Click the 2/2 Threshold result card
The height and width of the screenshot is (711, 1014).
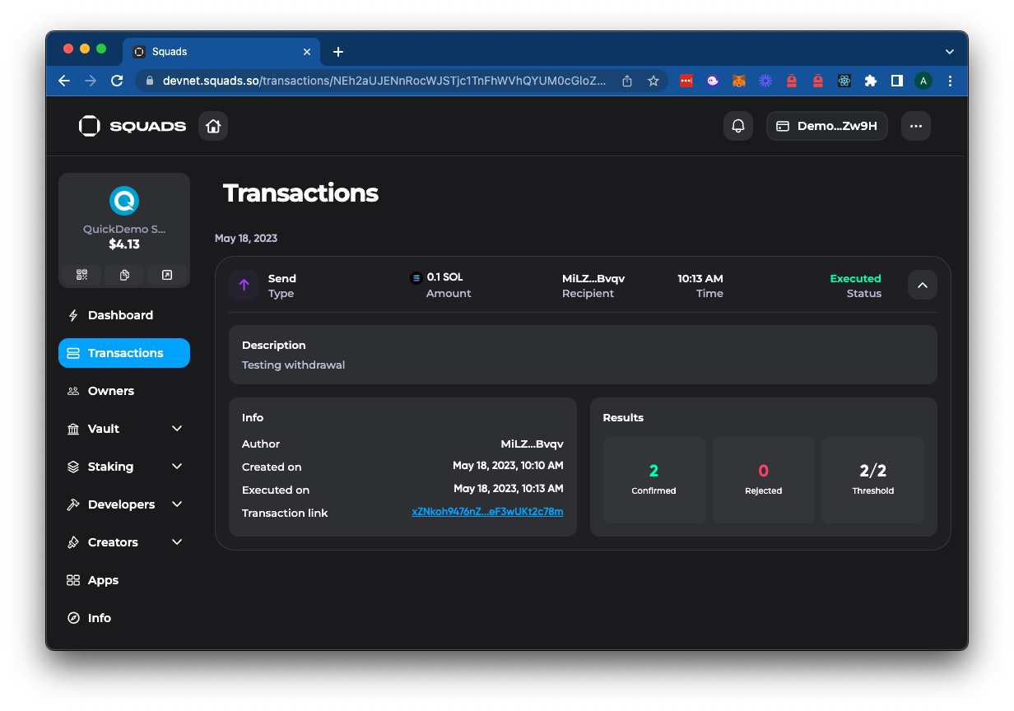(x=873, y=480)
